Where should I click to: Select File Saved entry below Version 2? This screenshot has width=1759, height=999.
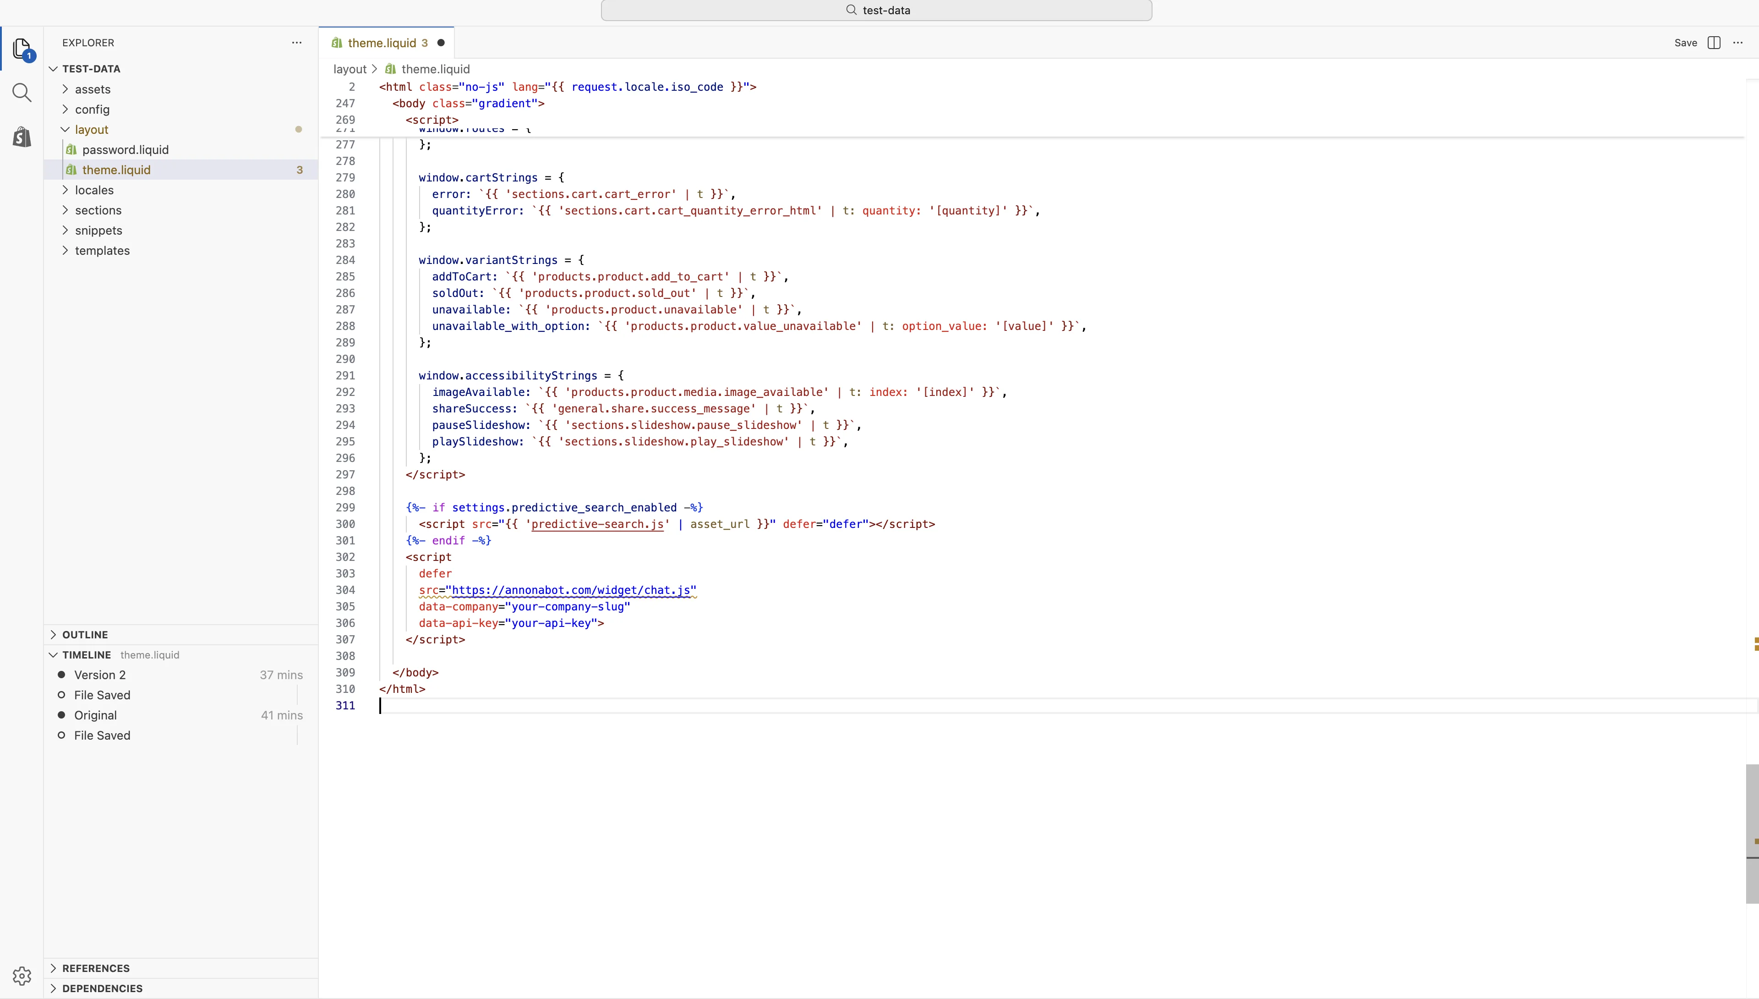coord(181,695)
